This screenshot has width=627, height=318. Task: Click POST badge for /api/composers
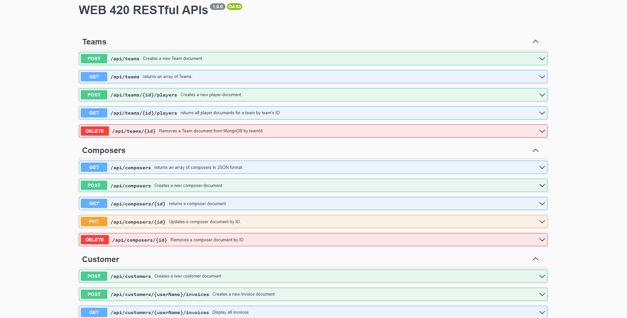(94, 185)
